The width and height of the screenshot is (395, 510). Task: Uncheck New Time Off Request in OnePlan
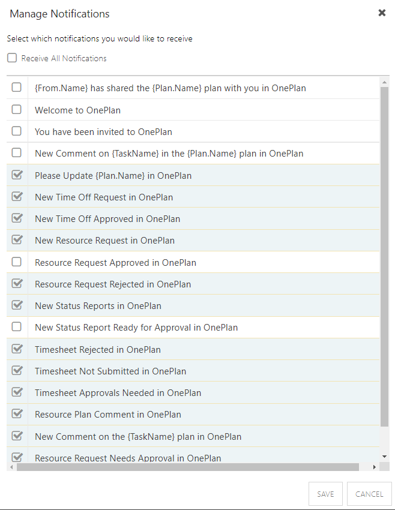coord(17,196)
